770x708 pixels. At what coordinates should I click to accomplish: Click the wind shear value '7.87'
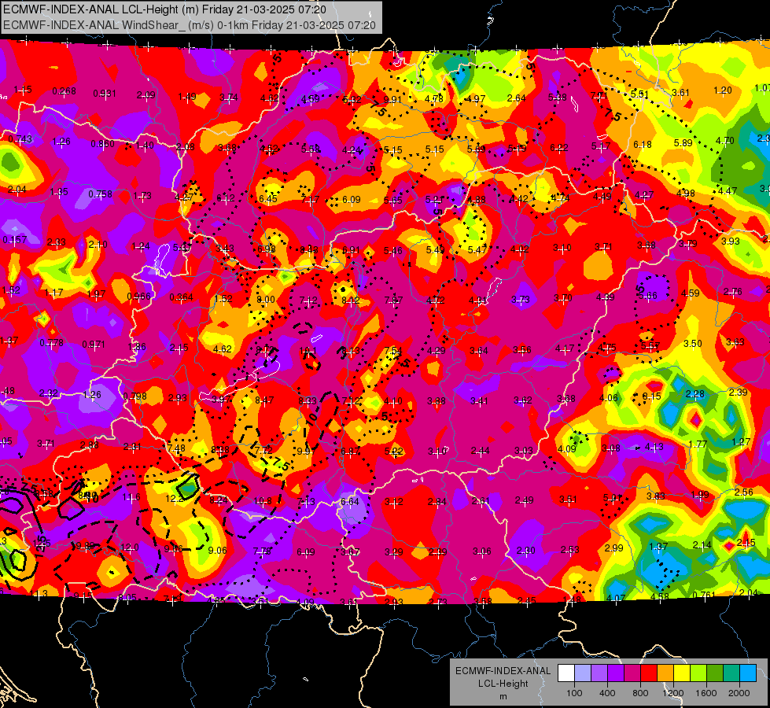pyautogui.click(x=394, y=300)
